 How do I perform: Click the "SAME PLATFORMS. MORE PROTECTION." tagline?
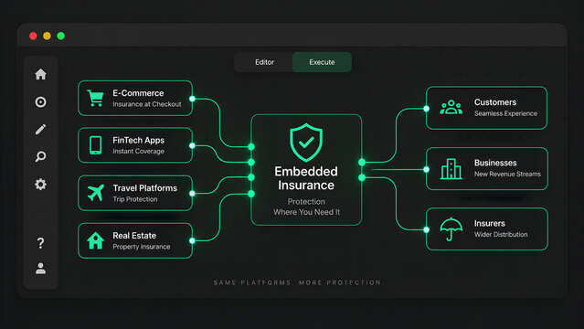point(298,282)
